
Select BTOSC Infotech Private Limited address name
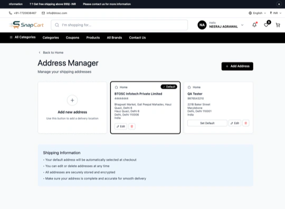click(138, 94)
